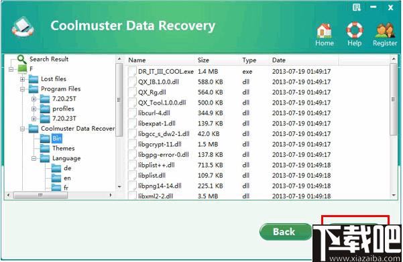
Task: Click the Themes folder icon
Action: tap(45, 149)
